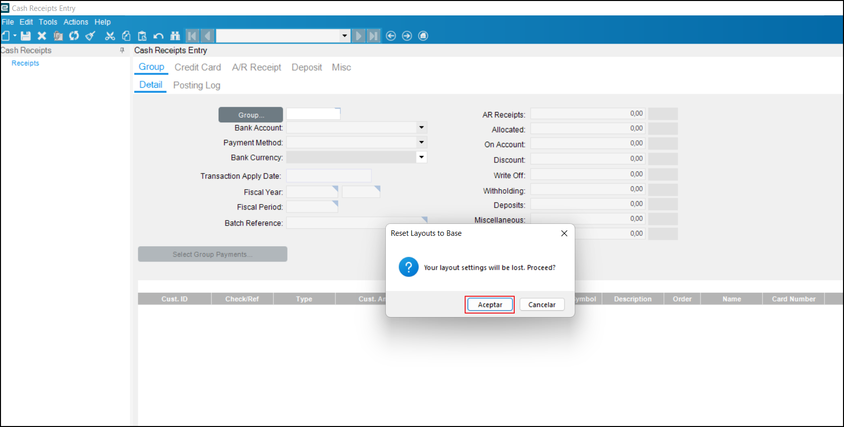Click the Check/Ref column header
Screen dimensions: 844x427
tap(242, 299)
